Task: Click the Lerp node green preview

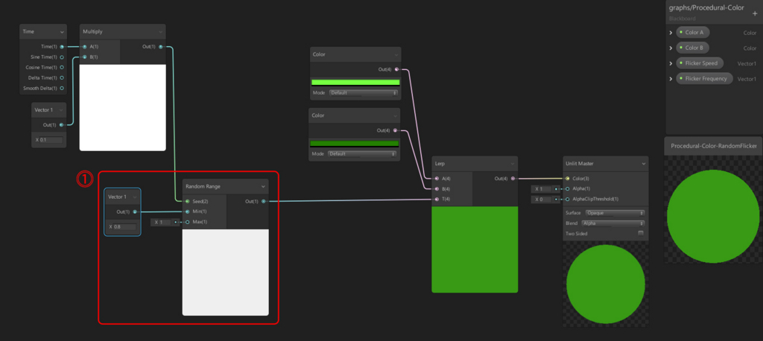Action: (x=475, y=249)
